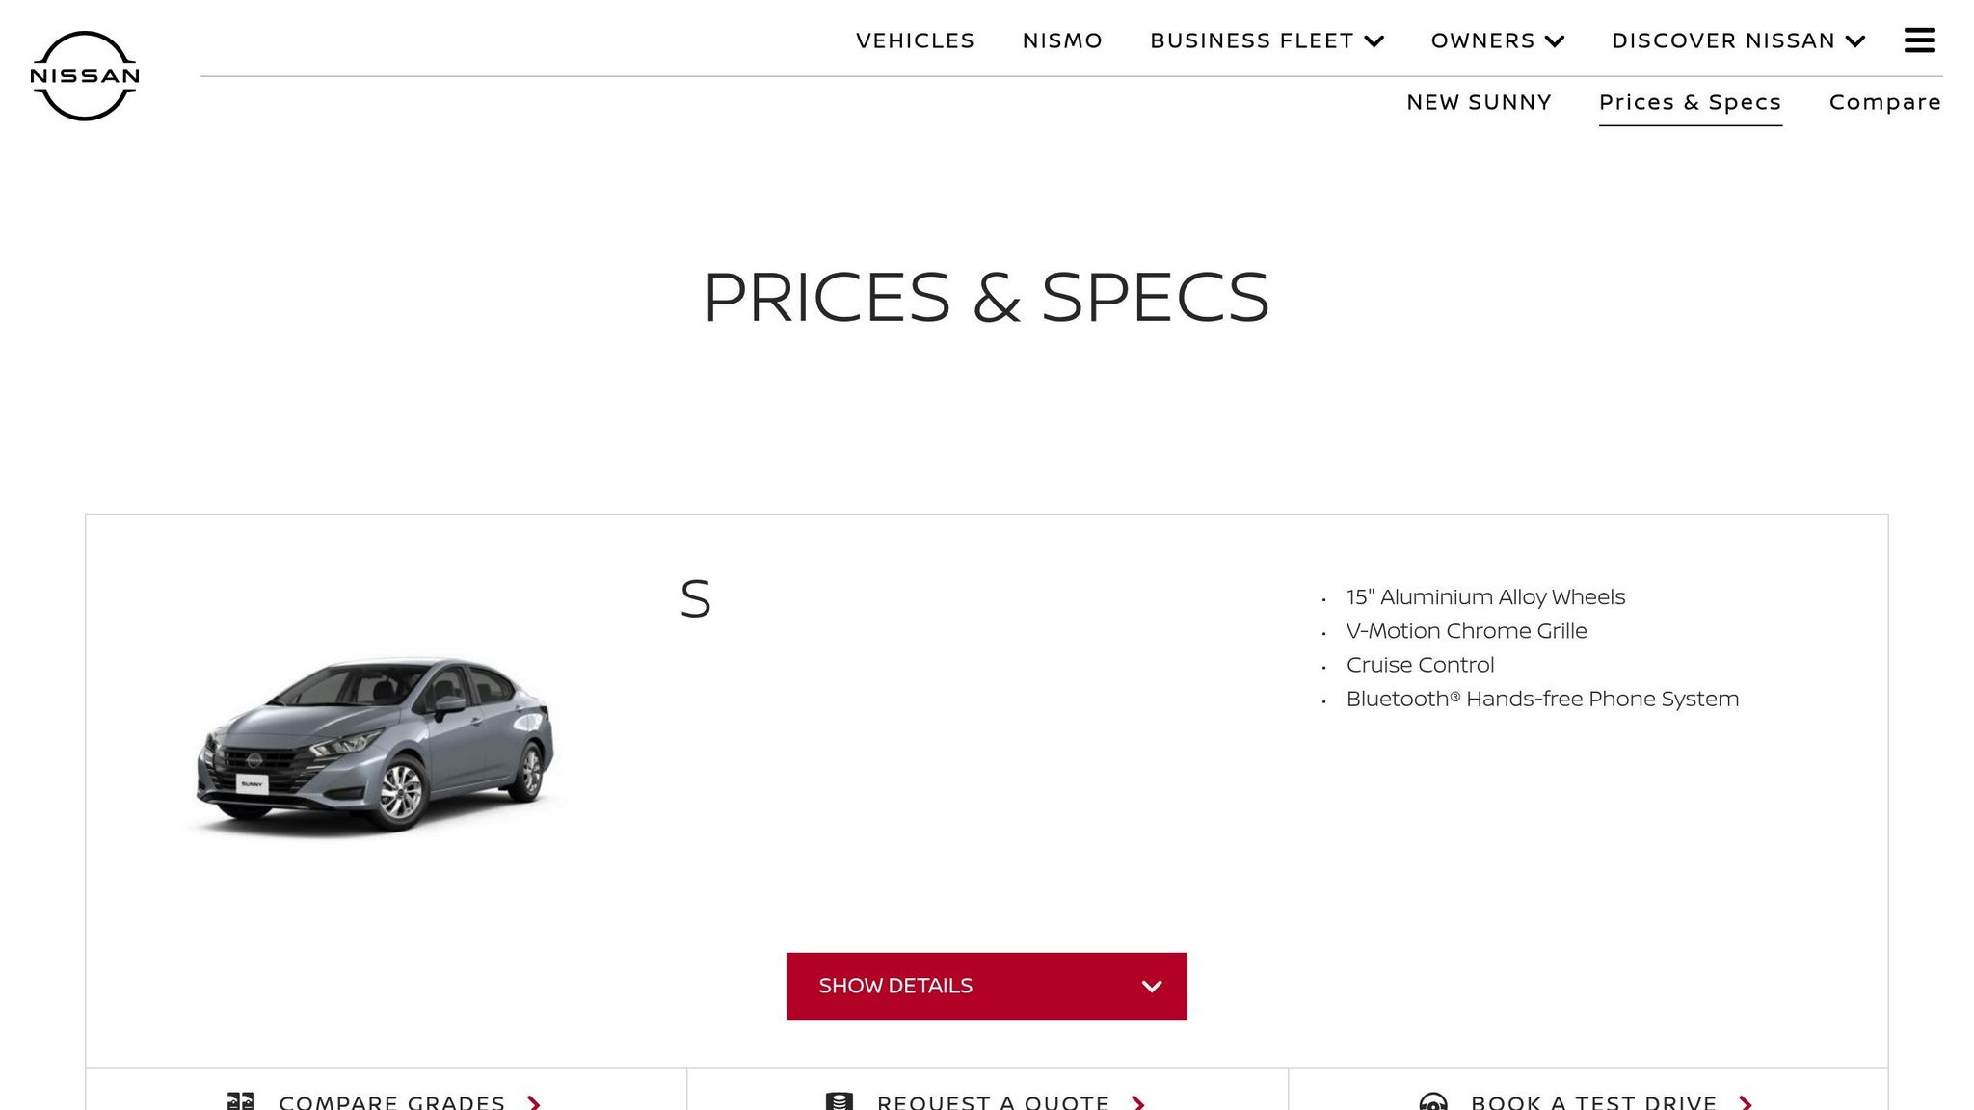Open the hamburger menu icon
This screenshot has width=1974, height=1110.
pyautogui.click(x=1919, y=40)
